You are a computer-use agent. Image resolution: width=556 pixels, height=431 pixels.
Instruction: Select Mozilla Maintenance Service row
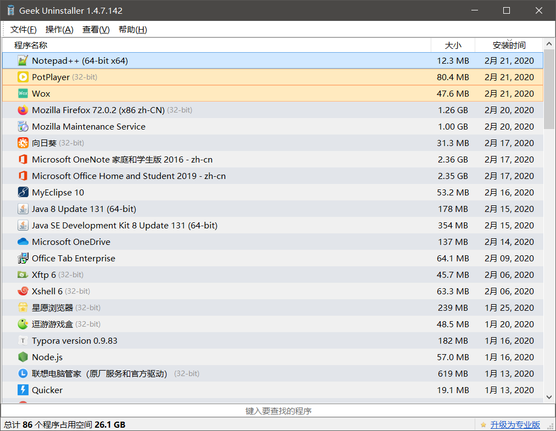click(x=273, y=126)
